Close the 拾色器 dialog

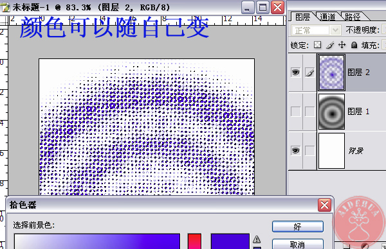(x=324, y=205)
